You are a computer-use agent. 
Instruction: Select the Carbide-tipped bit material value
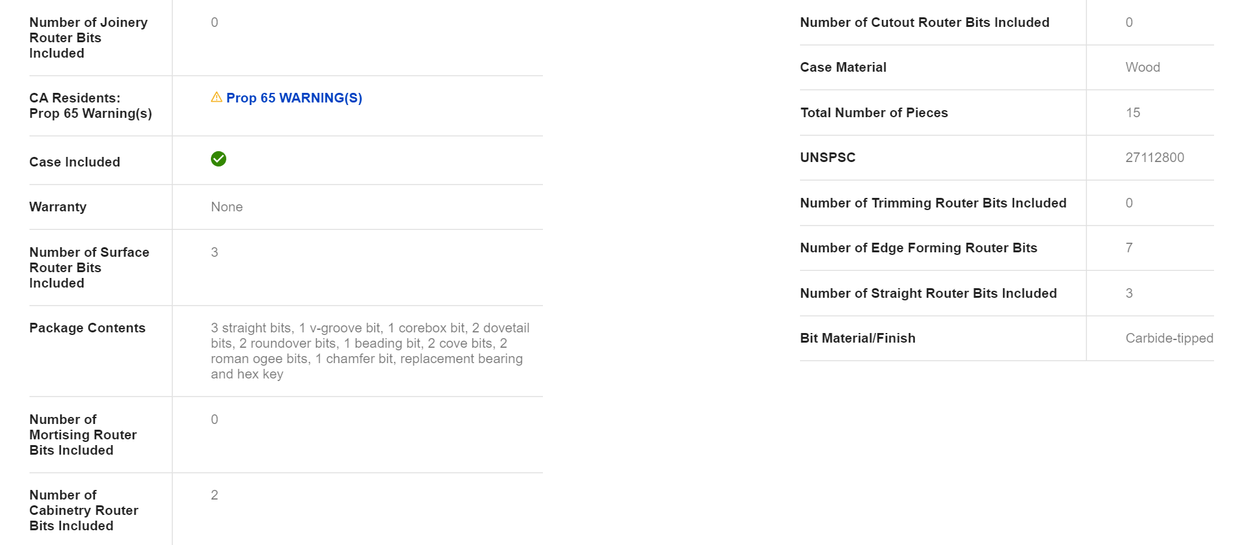click(1169, 338)
